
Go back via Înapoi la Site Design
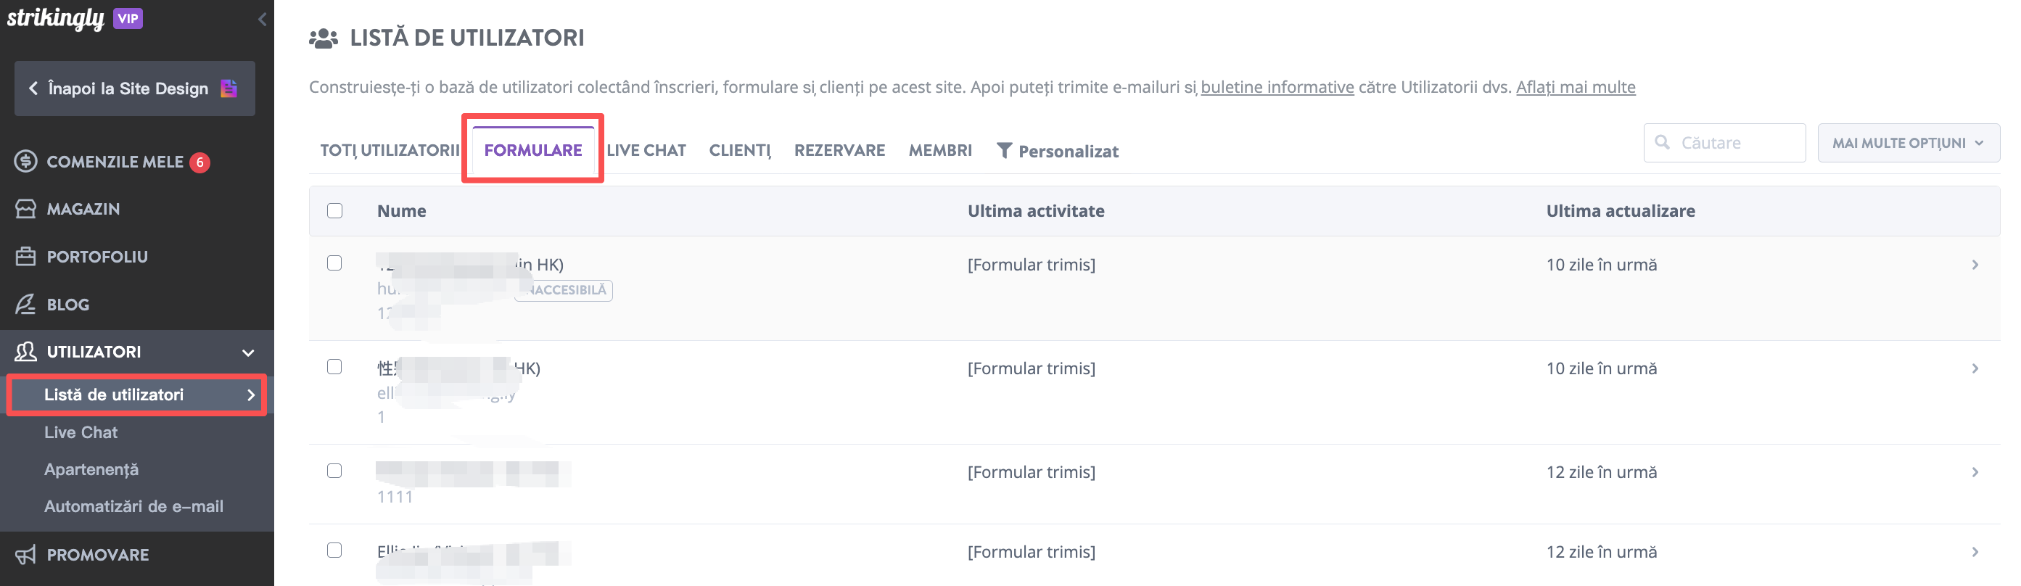click(134, 88)
